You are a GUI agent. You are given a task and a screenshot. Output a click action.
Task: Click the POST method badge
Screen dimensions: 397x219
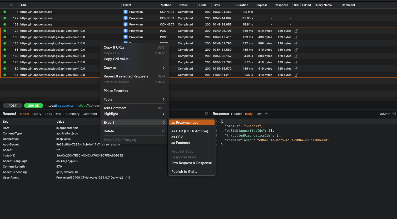(12, 106)
